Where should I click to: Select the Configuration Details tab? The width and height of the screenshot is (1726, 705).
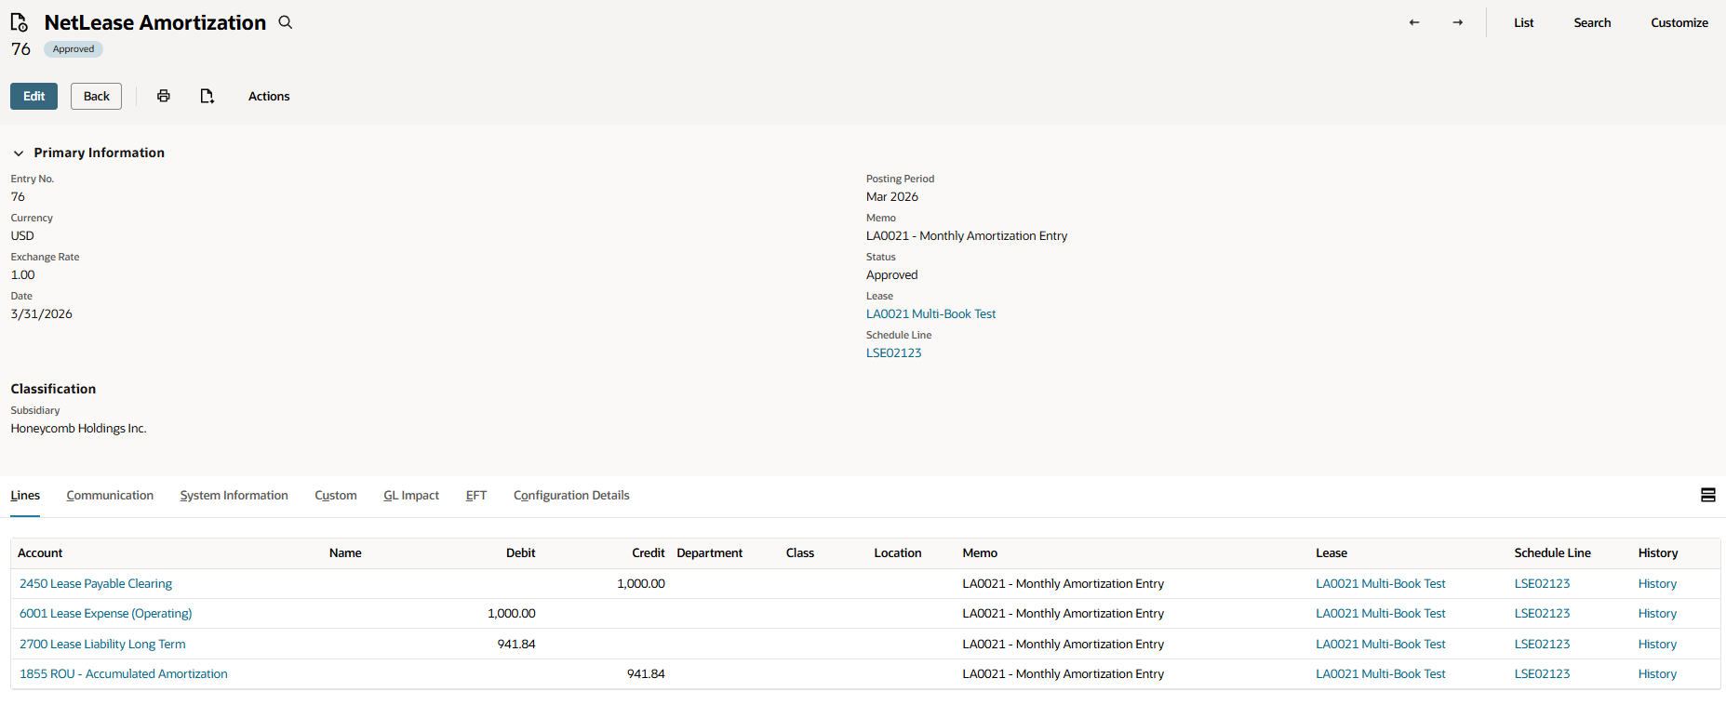[571, 496]
